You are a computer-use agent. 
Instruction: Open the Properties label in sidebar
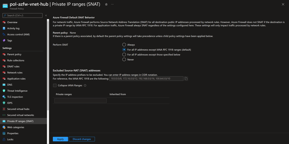point(13,133)
